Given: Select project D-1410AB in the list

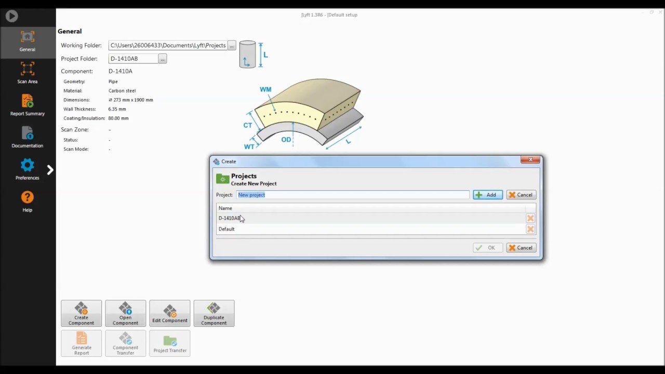Looking at the screenshot, I should [x=371, y=218].
